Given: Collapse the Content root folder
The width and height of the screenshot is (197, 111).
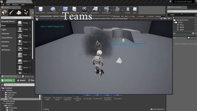Looking at the screenshot, I should (x=2, y=88).
